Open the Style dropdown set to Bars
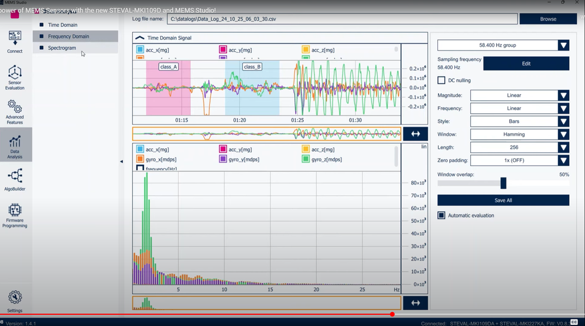Screen dimensions: 585x326 [x=520, y=121]
